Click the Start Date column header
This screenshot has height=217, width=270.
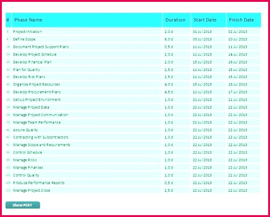[x=209, y=20]
